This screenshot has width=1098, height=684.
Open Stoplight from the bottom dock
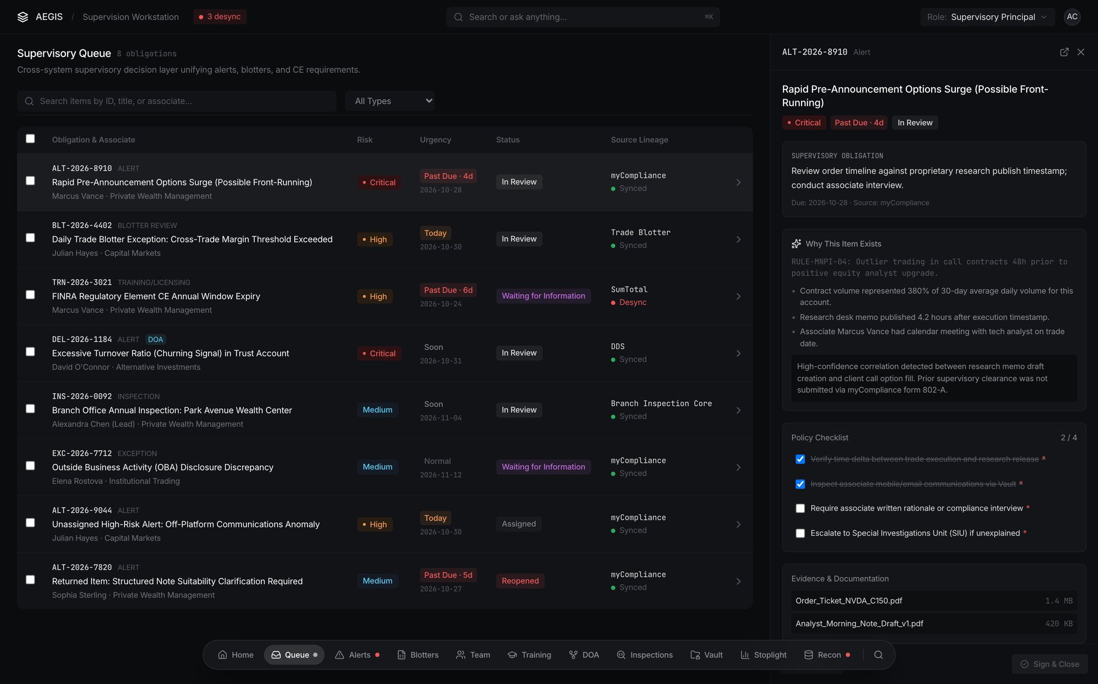coord(763,655)
